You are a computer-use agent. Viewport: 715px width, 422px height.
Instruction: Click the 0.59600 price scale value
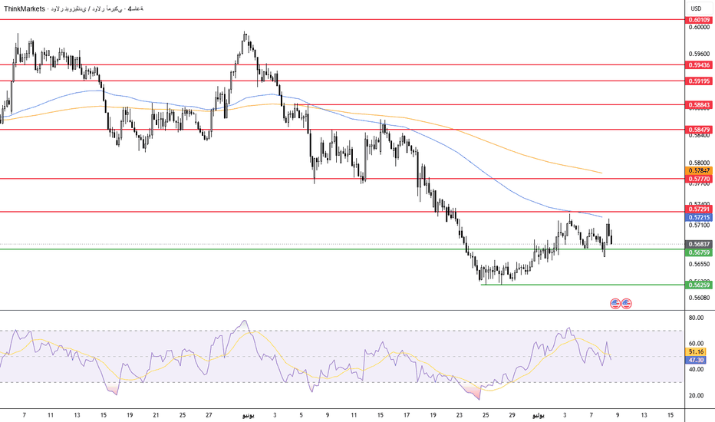(699, 54)
